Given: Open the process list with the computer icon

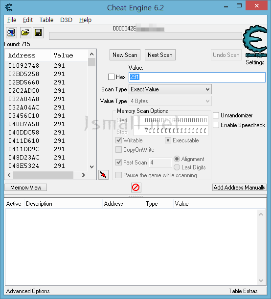Looking at the screenshot, I should [11, 32].
